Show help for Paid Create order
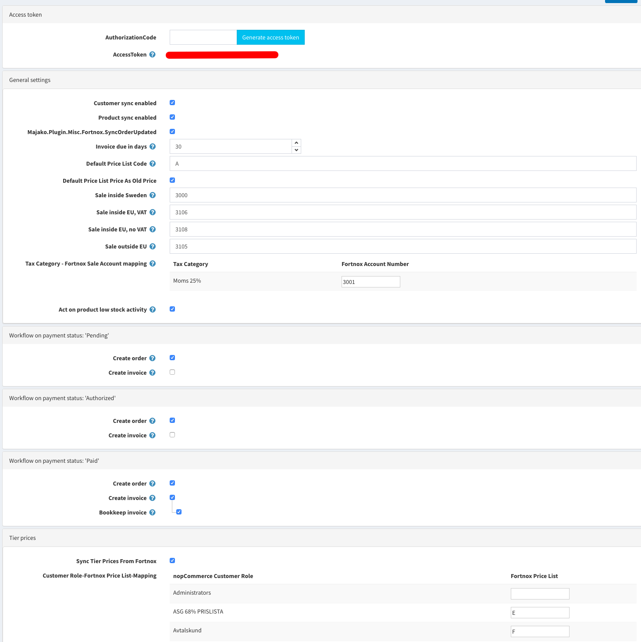 (152, 483)
